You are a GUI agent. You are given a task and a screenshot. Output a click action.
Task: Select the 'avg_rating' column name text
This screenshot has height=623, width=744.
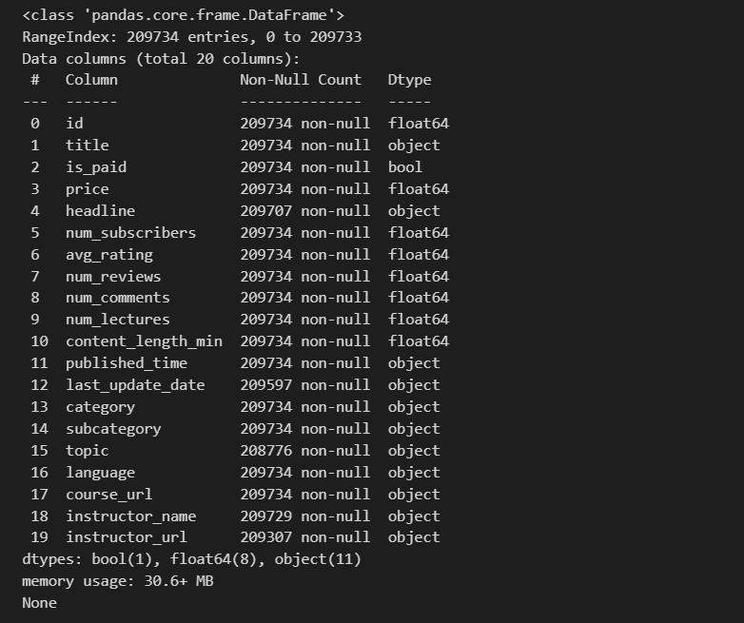click(x=108, y=255)
